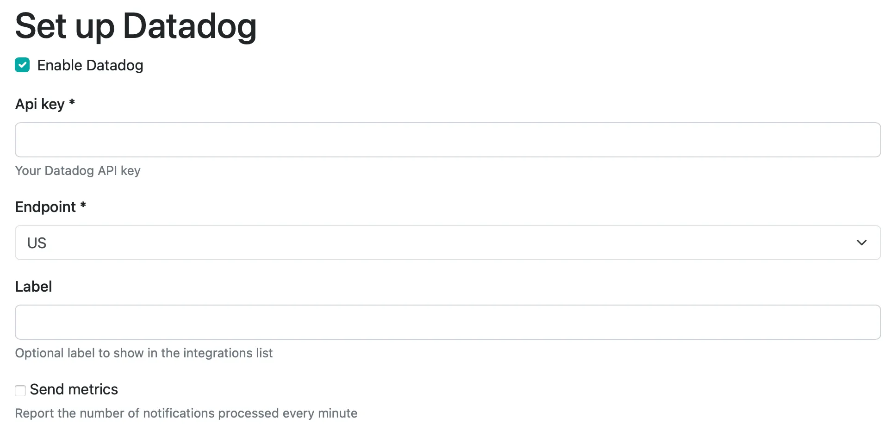Click the Endpoint field label
The image size is (896, 437).
(50, 206)
